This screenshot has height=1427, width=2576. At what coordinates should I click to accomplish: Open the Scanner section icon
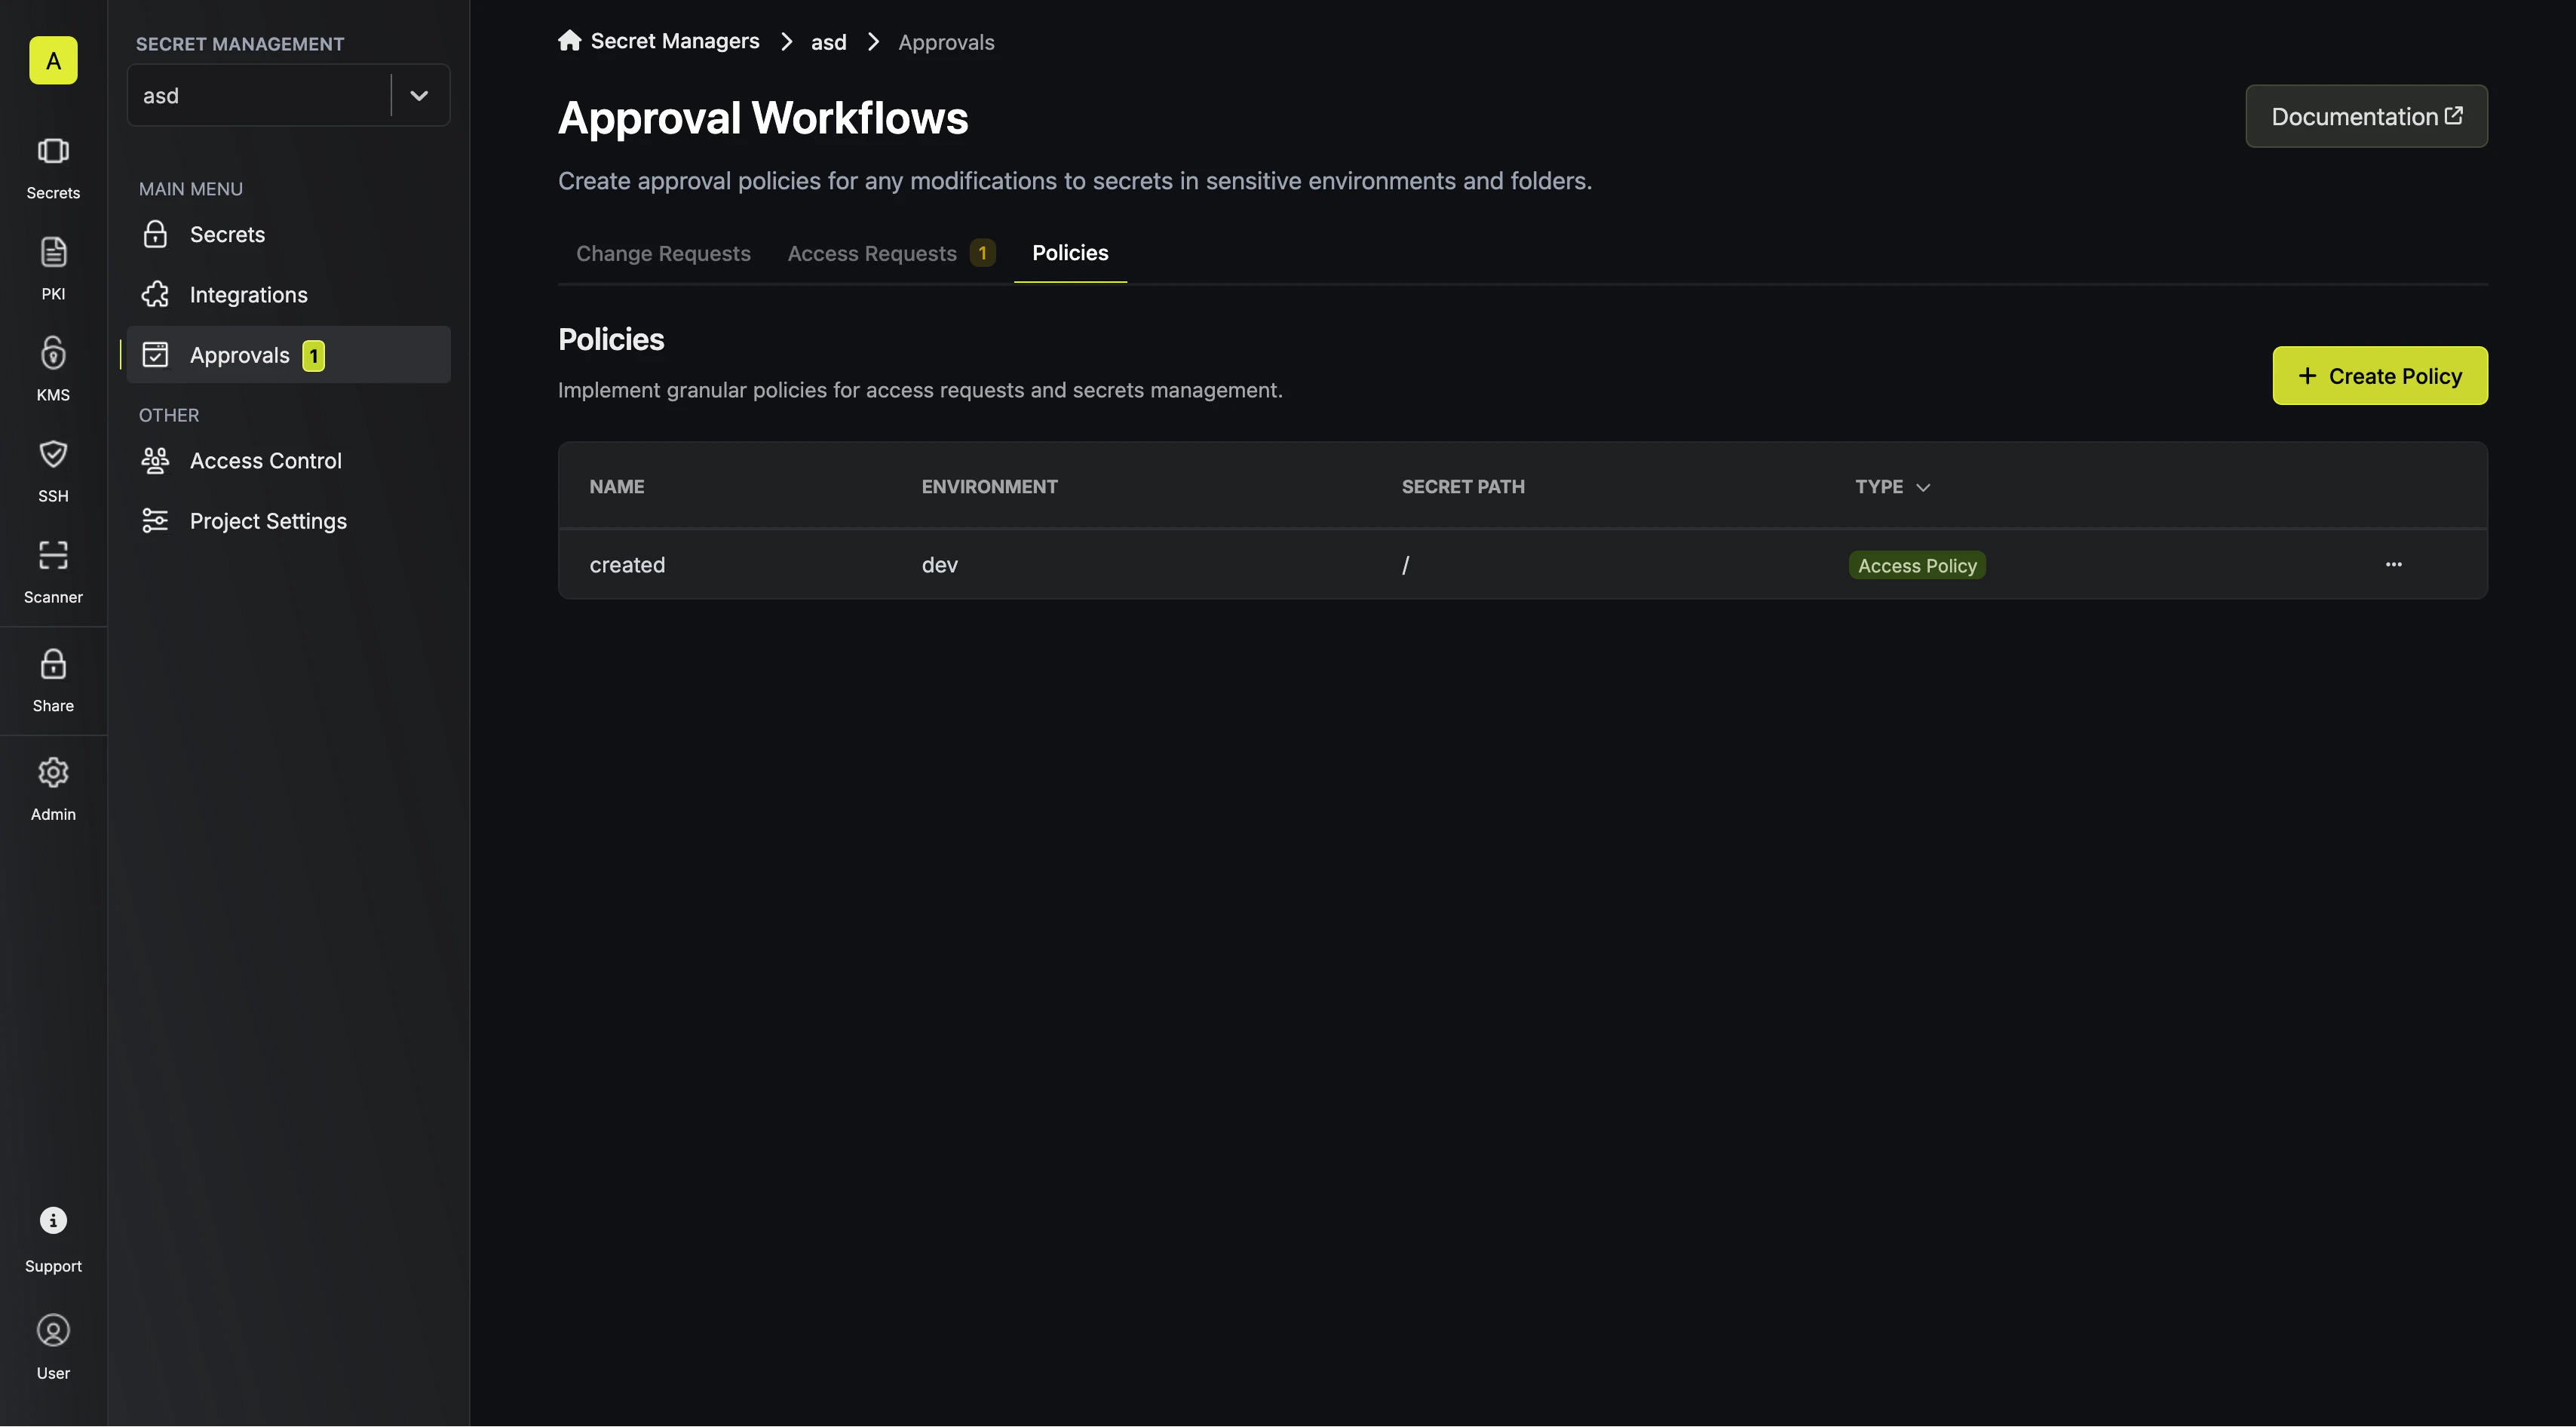53,554
